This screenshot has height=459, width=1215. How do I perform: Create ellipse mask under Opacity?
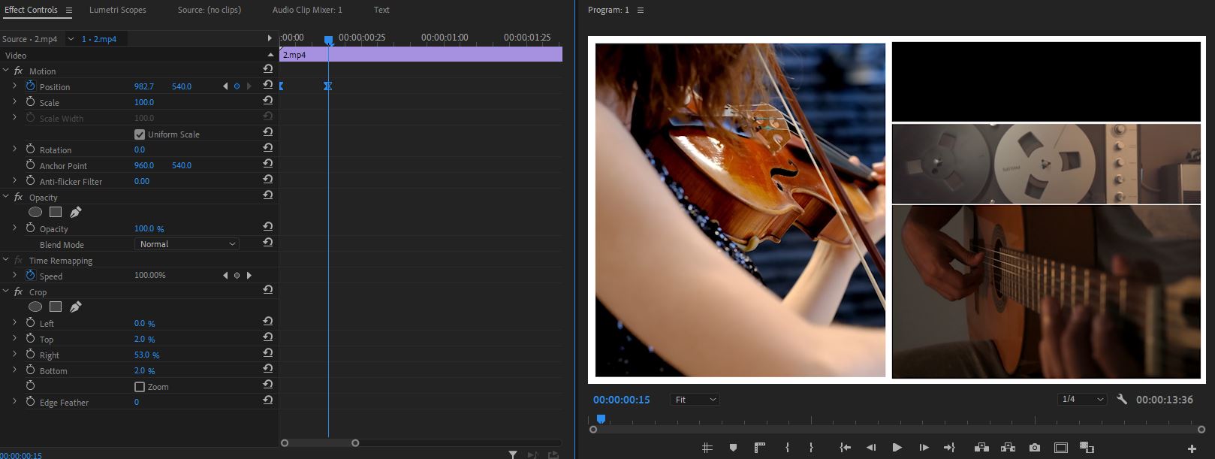click(35, 212)
